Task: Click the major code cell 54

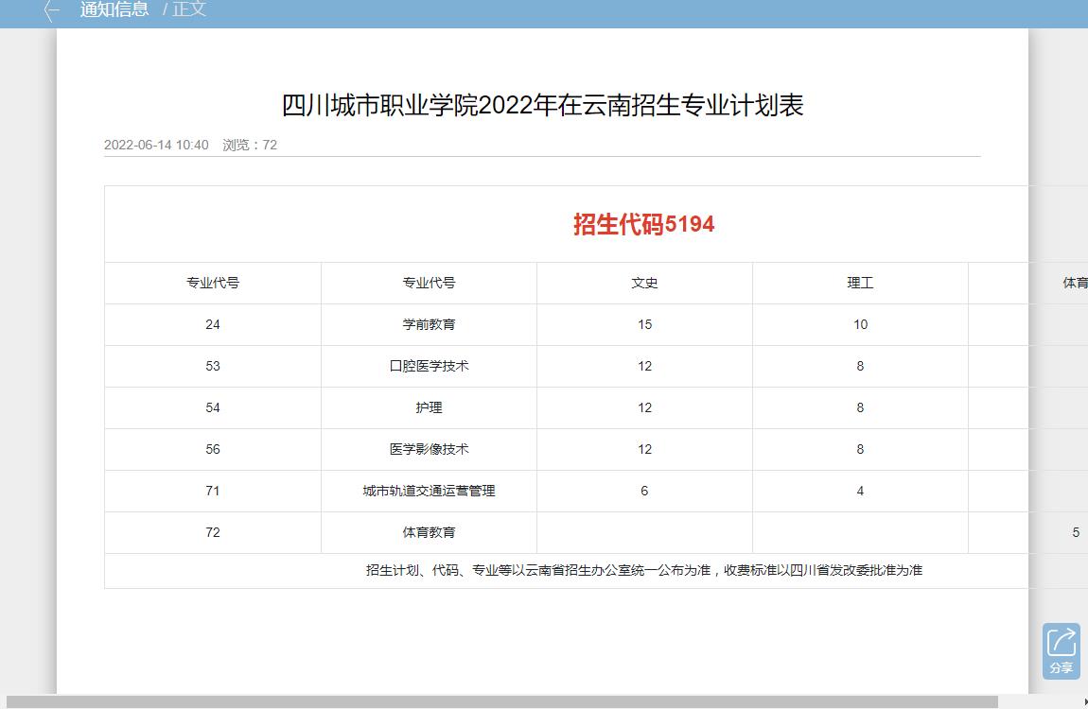Action: pyautogui.click(x=213, y=407)
